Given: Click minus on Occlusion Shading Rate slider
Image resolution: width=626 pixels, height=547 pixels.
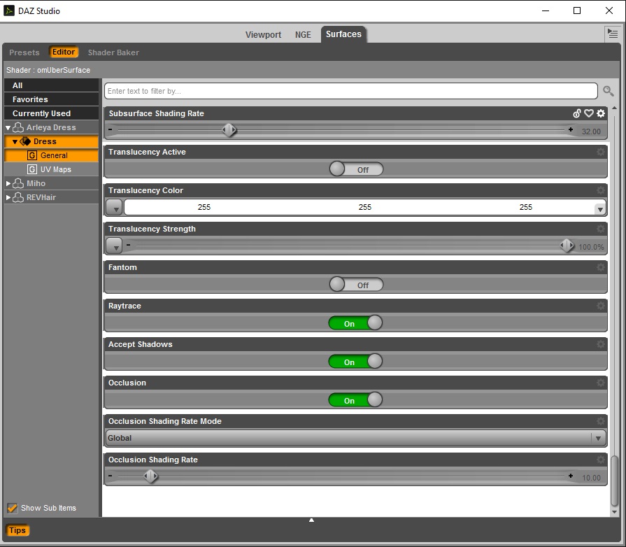Looking at the screenshot, I should coord(111,476).
